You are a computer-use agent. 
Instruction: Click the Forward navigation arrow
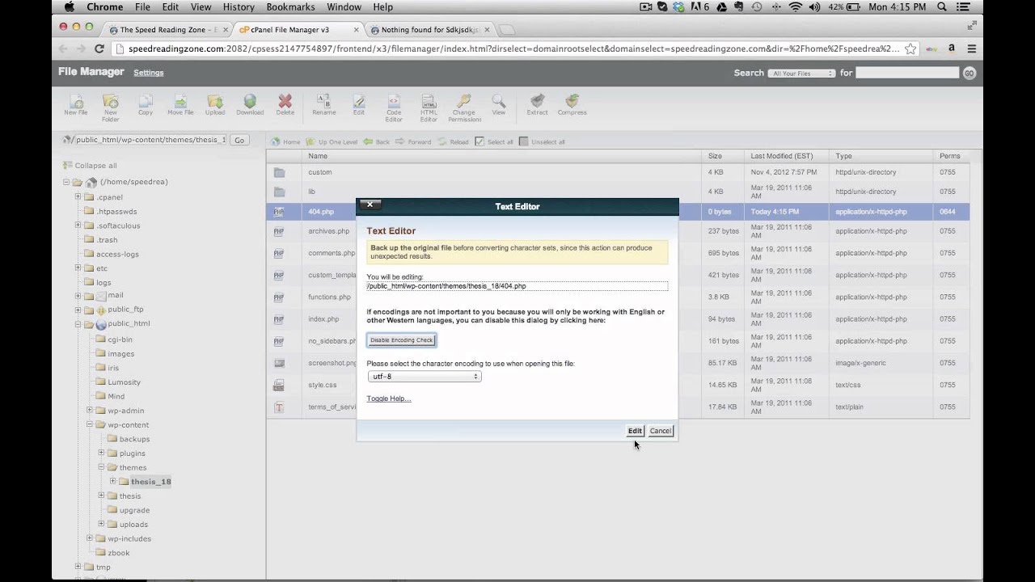point(413,141)
